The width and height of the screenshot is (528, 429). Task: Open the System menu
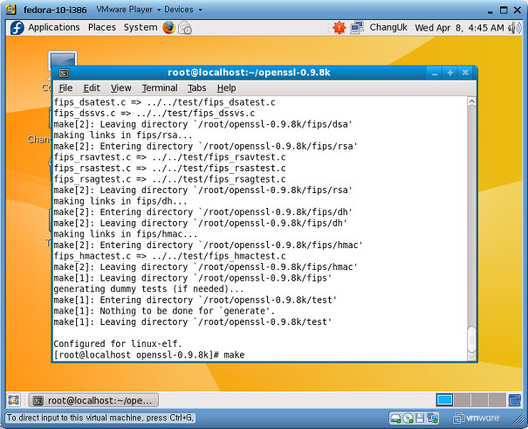141,28
